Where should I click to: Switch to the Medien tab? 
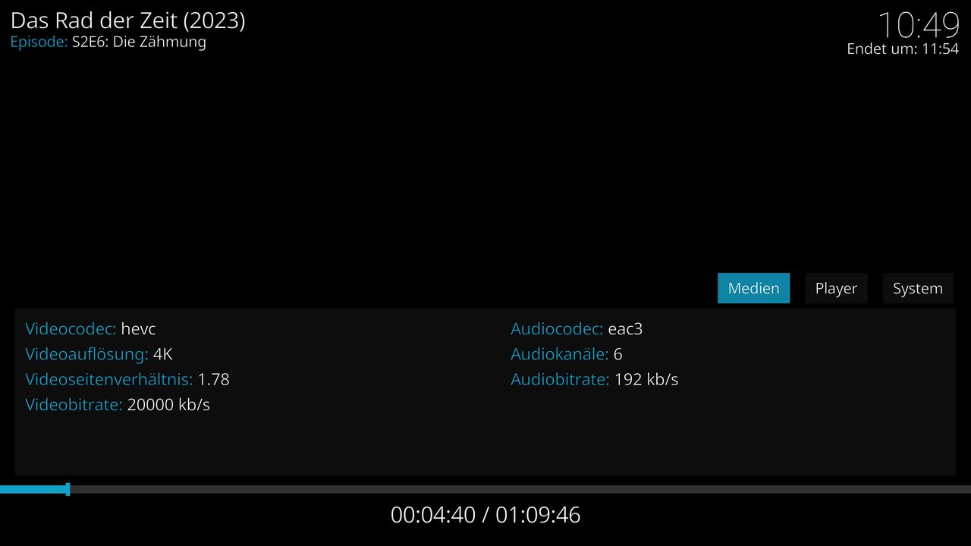pyautogui.click(x=753, y=288)
